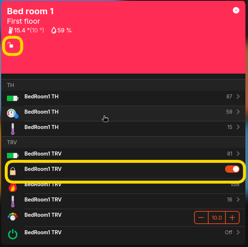Expand the TH battery row showing 87
The width and height of the screenshot is (248, 247).
[x=238, y=97]
